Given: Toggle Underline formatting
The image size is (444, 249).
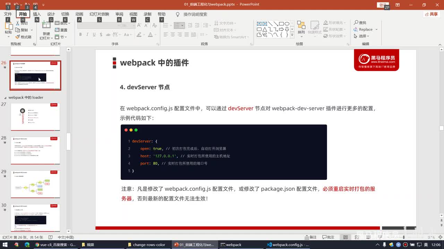Looking at the screenshot, I should tap(94, 35).
